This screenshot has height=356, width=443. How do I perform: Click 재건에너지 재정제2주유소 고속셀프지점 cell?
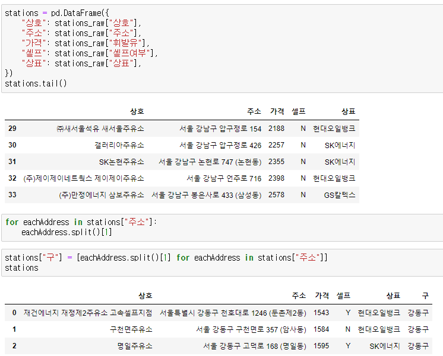pyautogui.click(x=88, y=313)
